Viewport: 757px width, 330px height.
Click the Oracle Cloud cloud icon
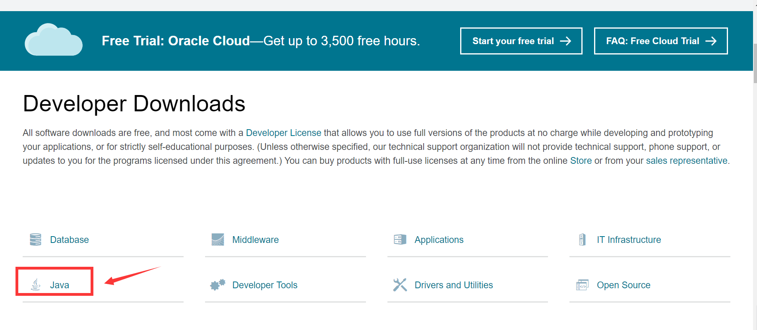(54, 40)
